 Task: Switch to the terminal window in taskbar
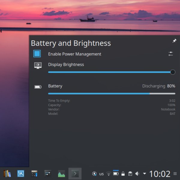click(75, 173)
